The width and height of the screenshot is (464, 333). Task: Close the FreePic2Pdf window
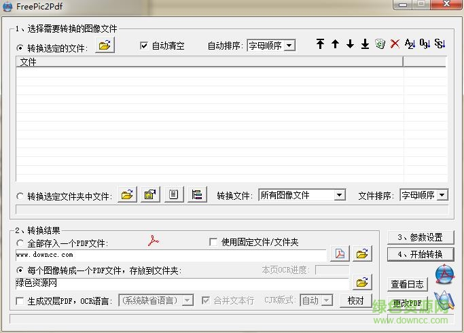coord(446,5)
